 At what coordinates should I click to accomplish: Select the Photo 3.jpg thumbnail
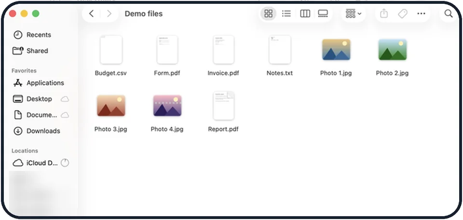111,106
